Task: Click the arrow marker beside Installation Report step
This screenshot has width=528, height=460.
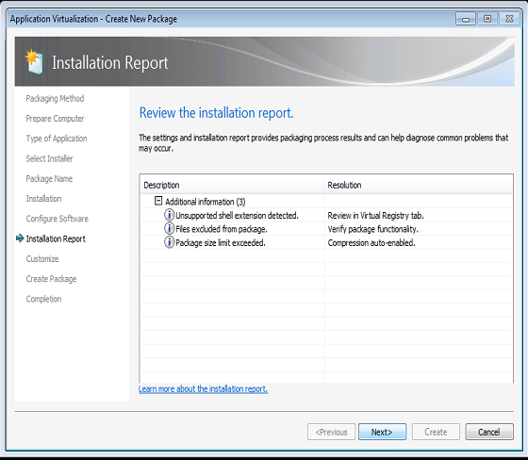Action: [20, 238]
